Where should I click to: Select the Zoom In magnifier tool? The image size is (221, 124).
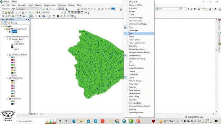coord(3,16)
